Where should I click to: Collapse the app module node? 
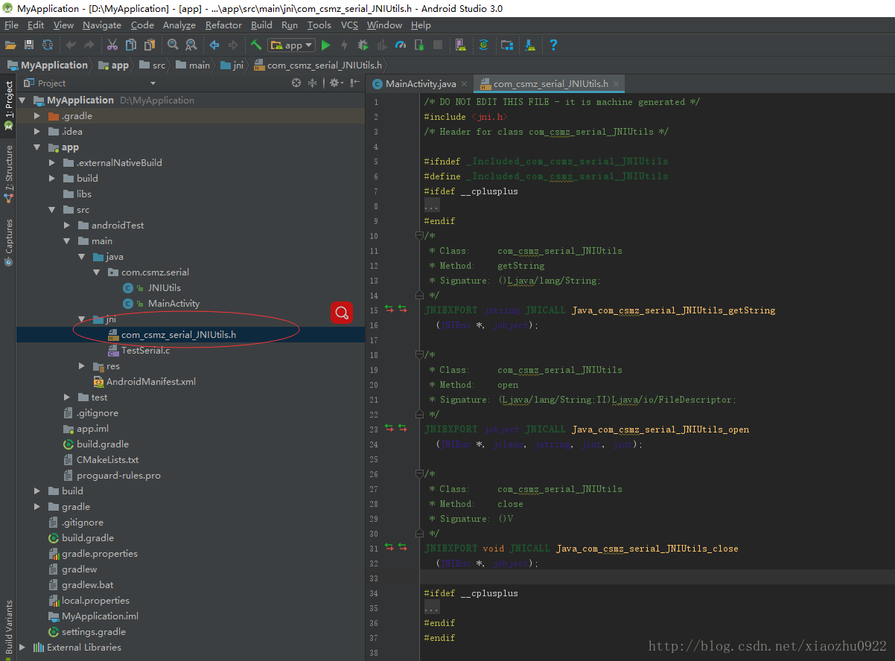pyautogui.click(x=37, y=147)
